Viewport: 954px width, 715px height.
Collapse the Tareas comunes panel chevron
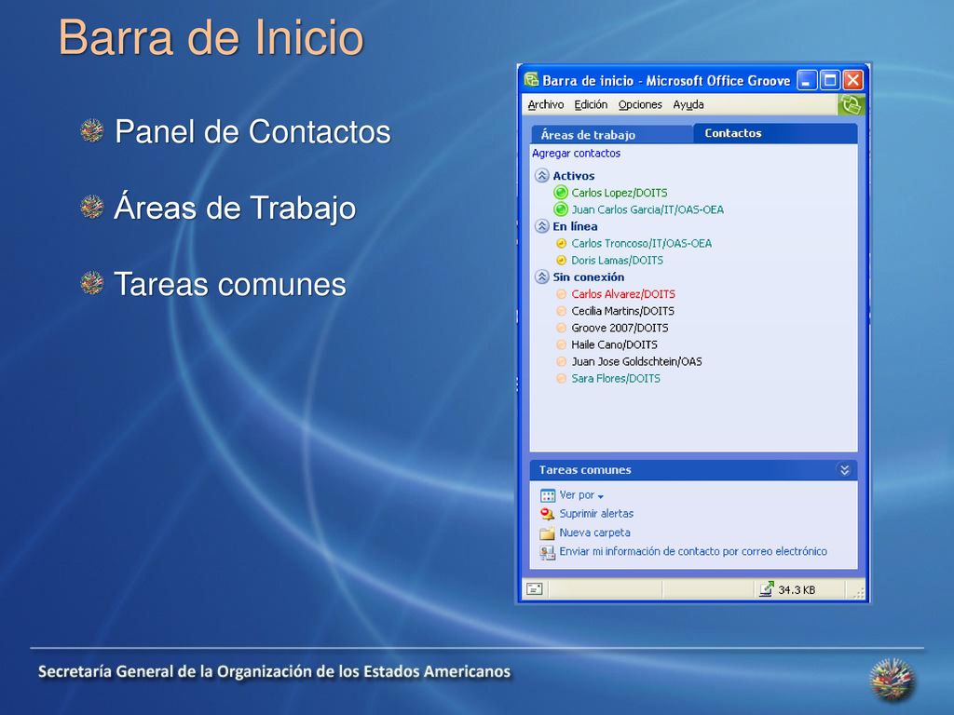844,470
